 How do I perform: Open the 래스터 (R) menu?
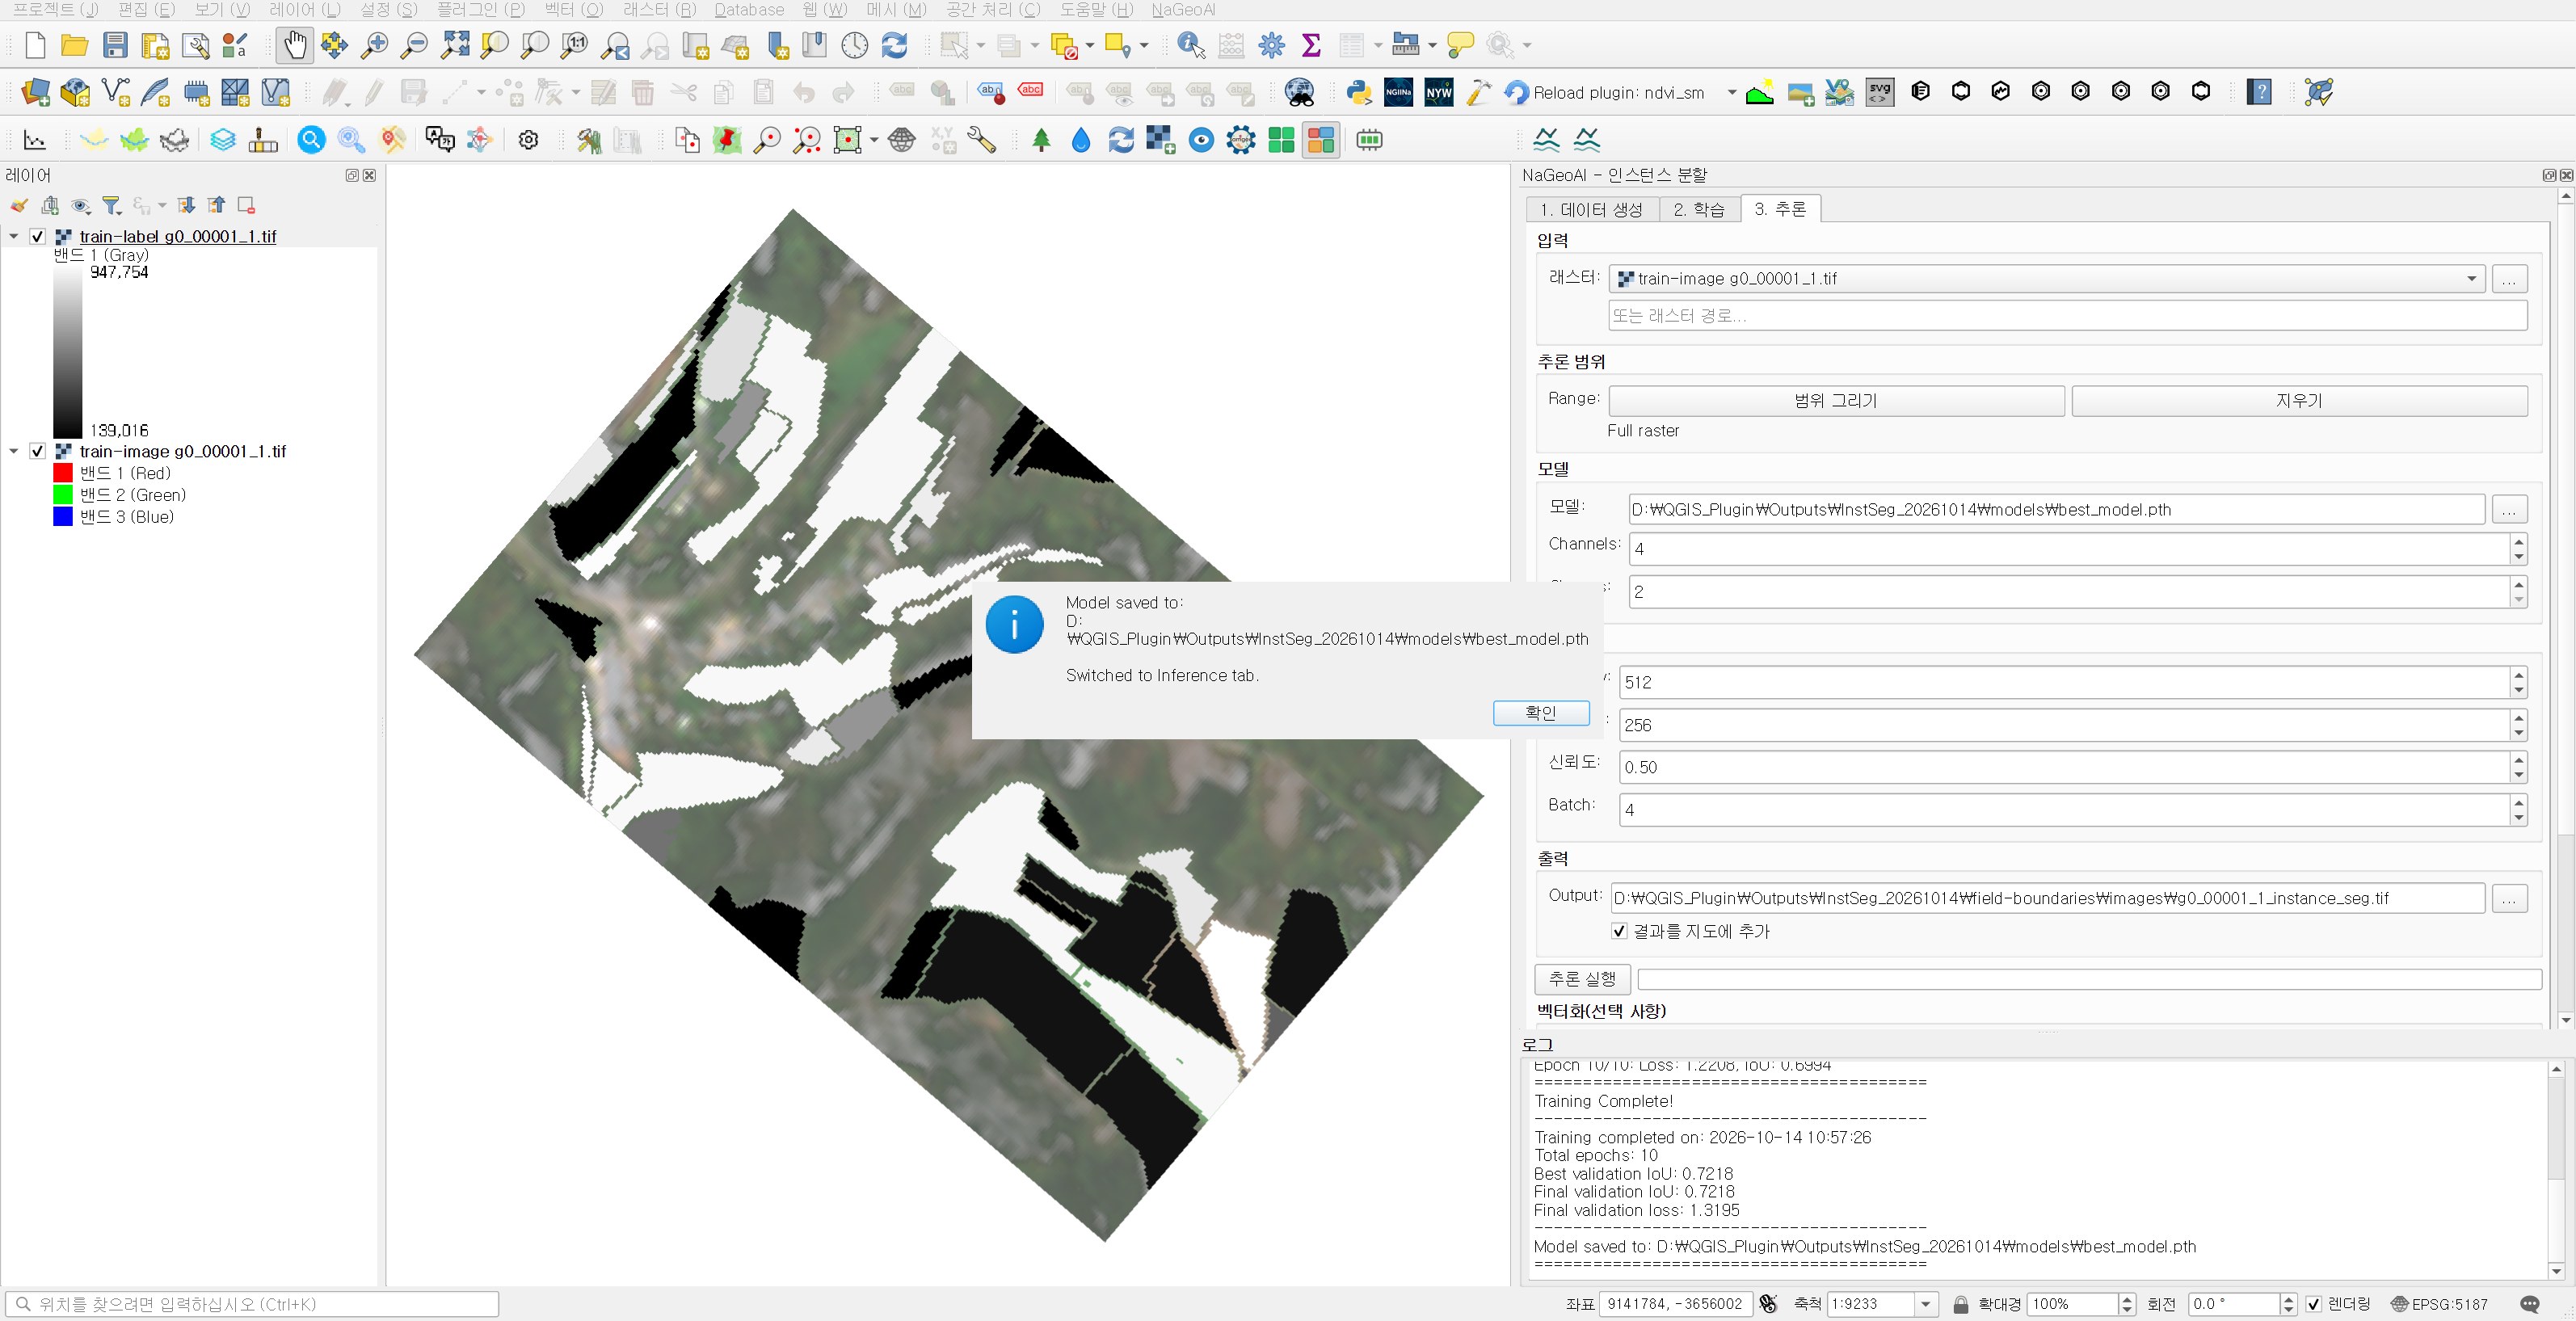(659, 9)
